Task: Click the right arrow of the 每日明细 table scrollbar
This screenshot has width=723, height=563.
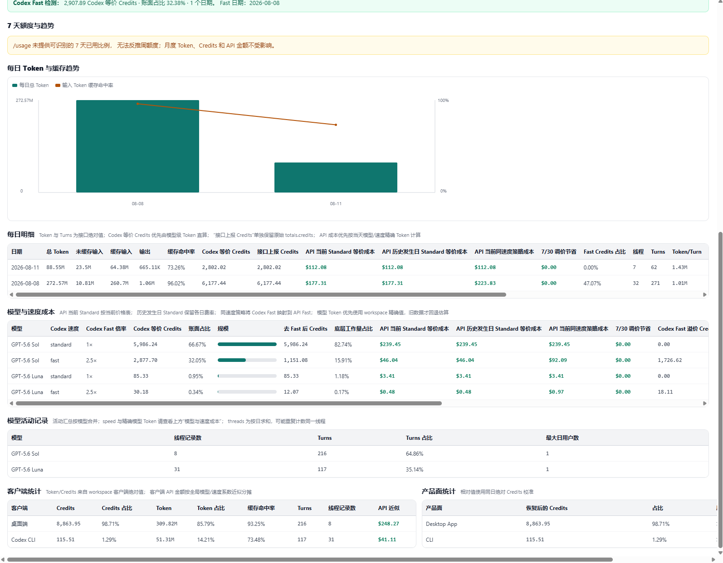Action: [704, 294]
